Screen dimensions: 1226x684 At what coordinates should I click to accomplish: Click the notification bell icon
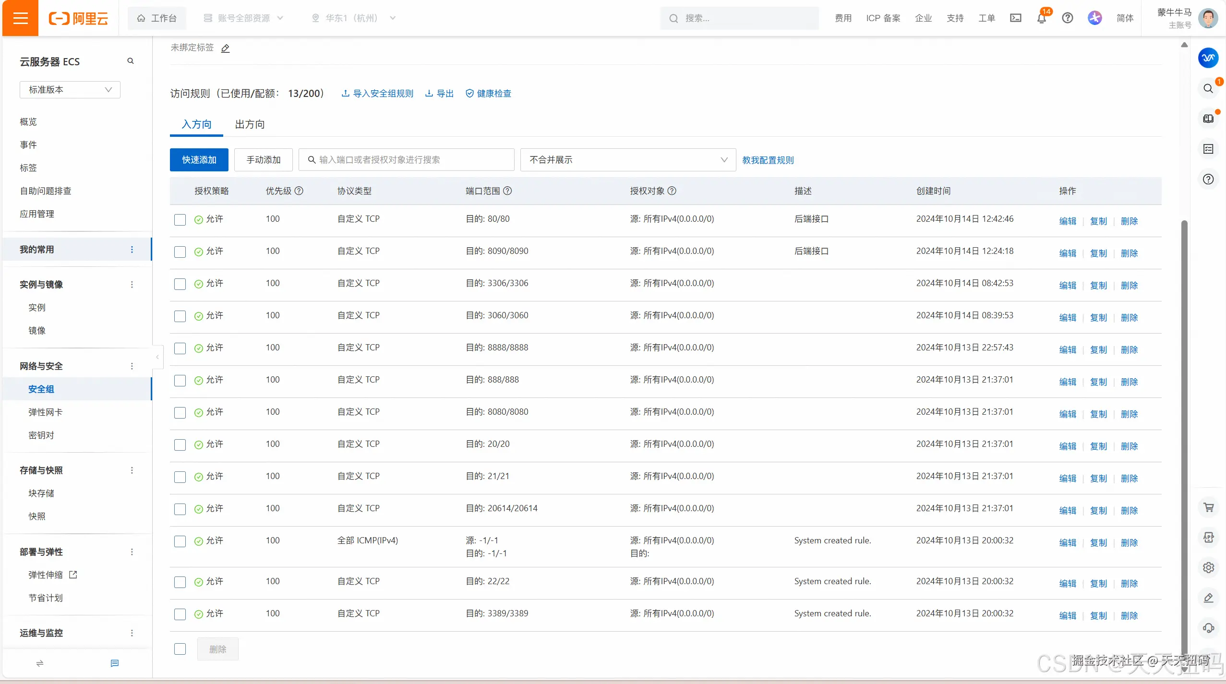[x=1041, y=18]
